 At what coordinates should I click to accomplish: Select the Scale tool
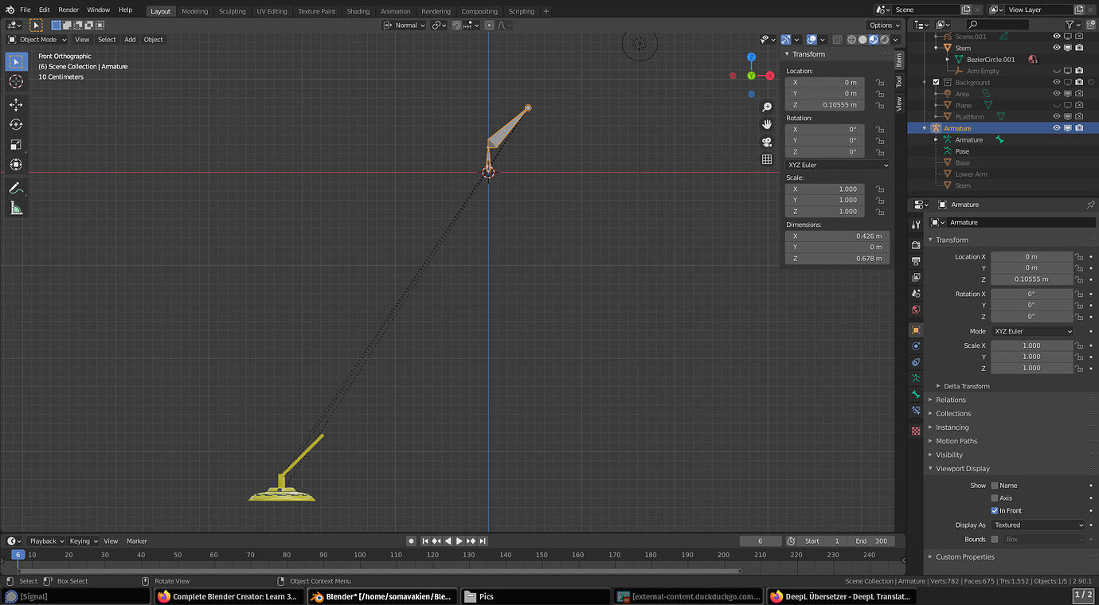pyautogui.click(x=16, y=145)
